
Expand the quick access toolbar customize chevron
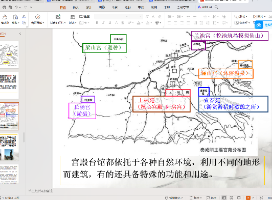point(31,7)
